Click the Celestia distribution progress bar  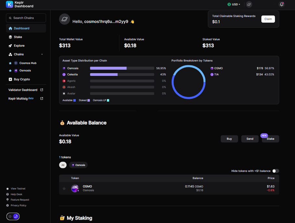(122, 74)
